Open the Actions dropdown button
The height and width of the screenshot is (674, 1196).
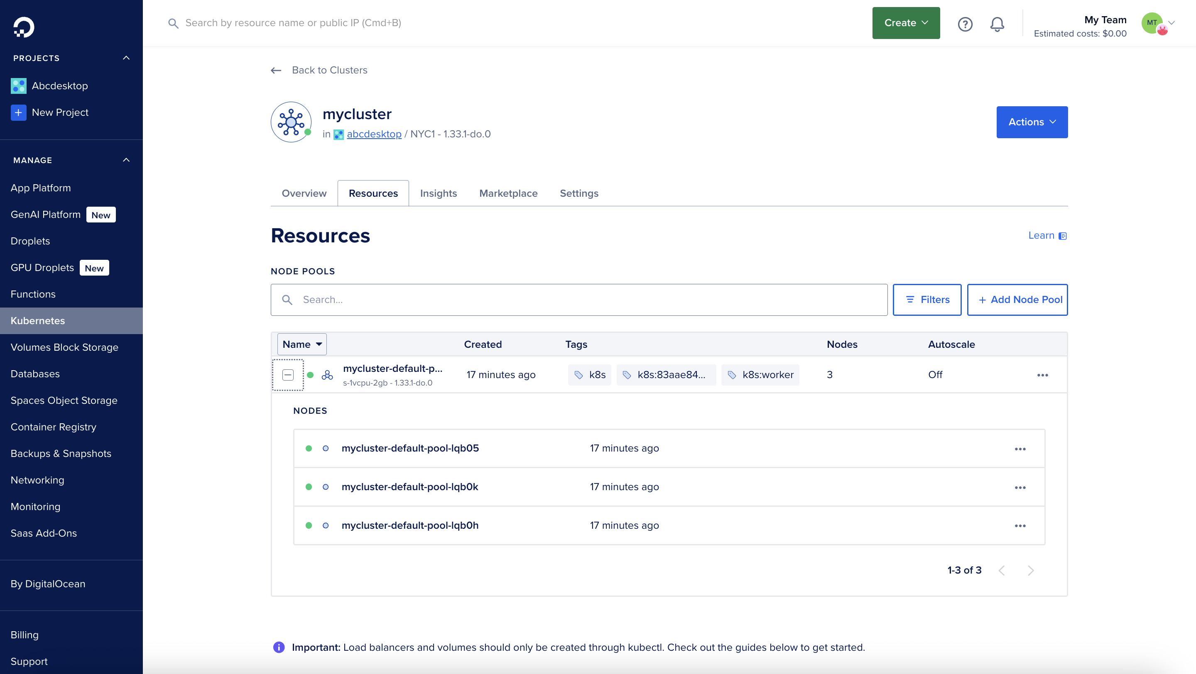click(x=1032, y=122)
